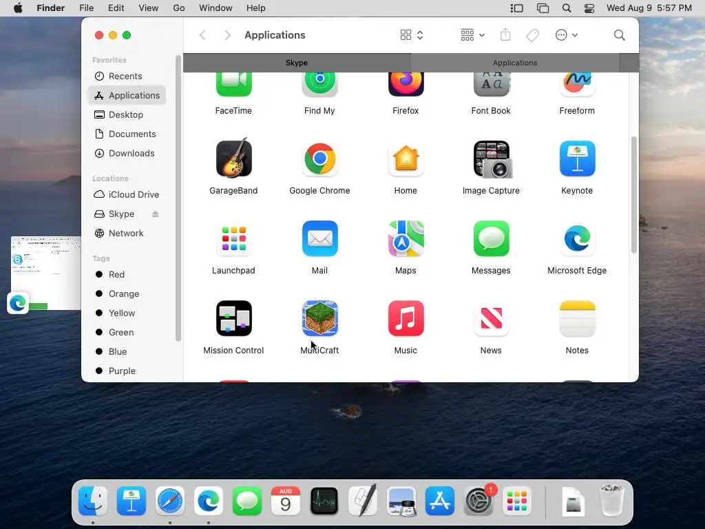The width and height of the screenshot is (705, 529).
Task: Click the Launchpad app icon in Finder
Action: click(234, 238)
